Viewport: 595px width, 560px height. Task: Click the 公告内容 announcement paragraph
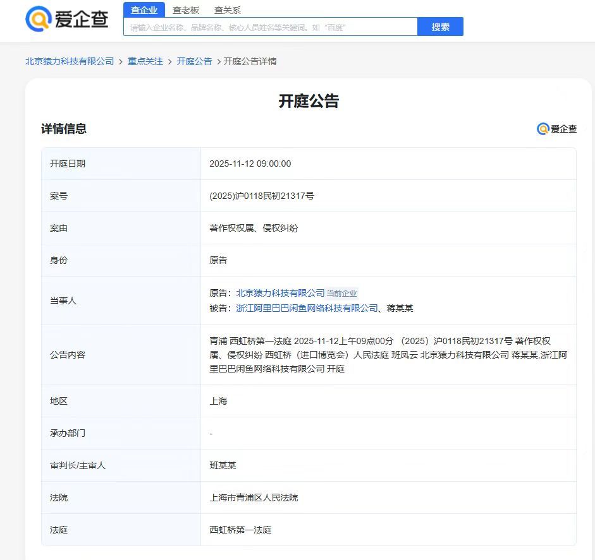coord(388,355)
